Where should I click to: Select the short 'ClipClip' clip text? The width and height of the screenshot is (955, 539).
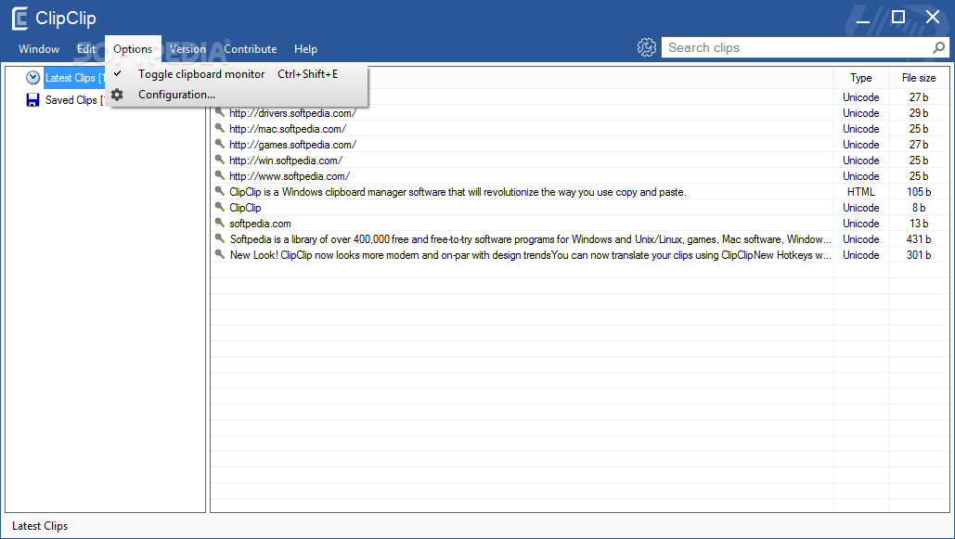(x=245, y=208)
